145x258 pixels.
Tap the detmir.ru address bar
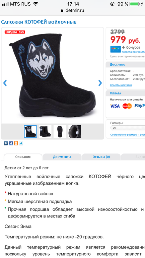coord(72,10)
